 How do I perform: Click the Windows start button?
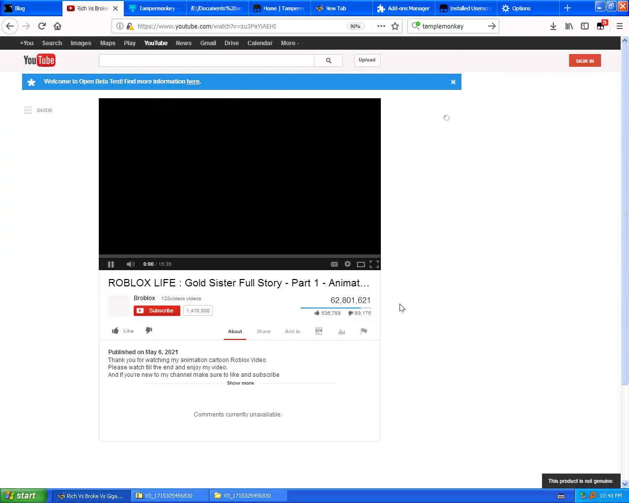click(x=24, y=496)
